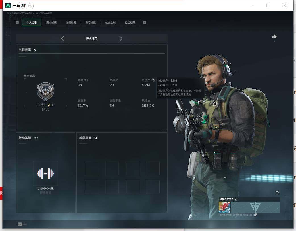The height and width of the screenshot is (231, 296).
Task: Click the 白银III rank name text
Action: (42, 105)
